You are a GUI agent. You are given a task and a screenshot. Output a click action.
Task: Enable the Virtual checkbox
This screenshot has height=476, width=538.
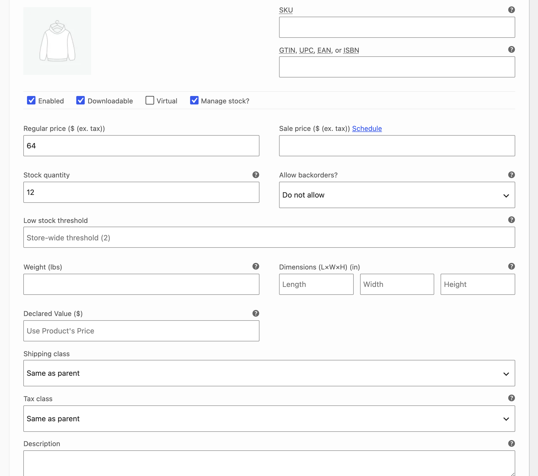150,100
